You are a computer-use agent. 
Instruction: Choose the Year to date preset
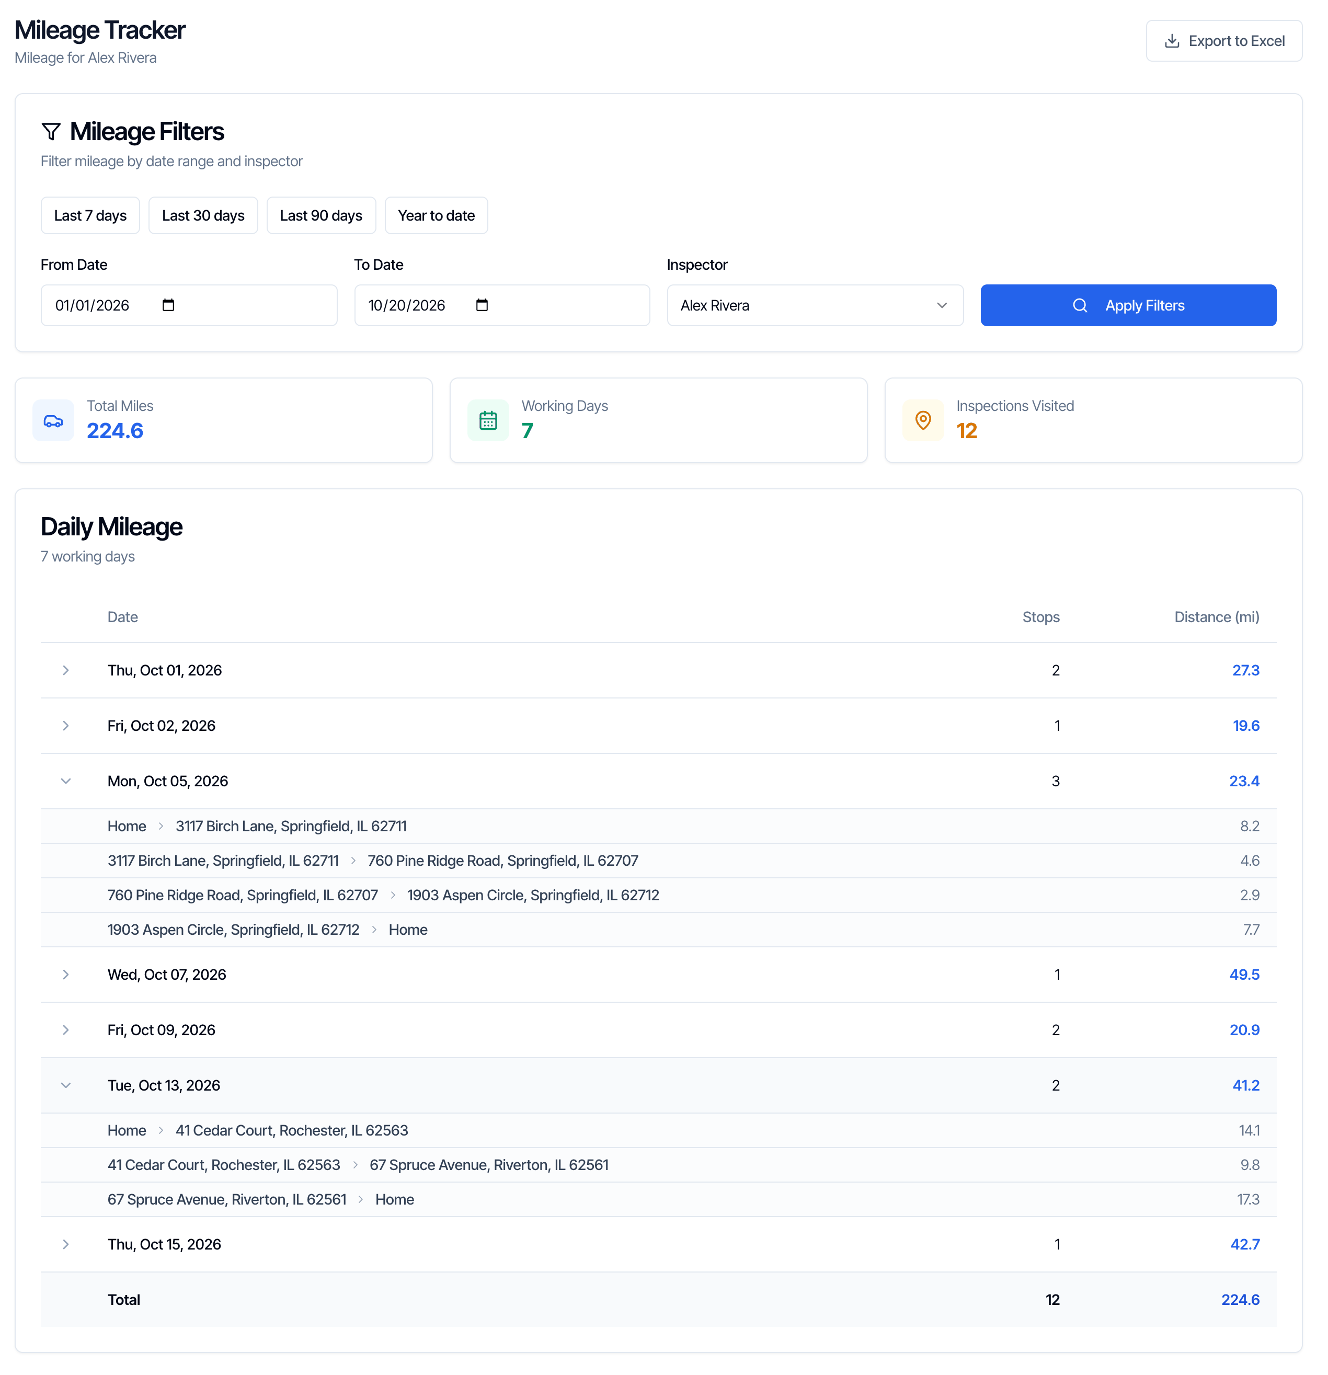(x=436, y=215)
